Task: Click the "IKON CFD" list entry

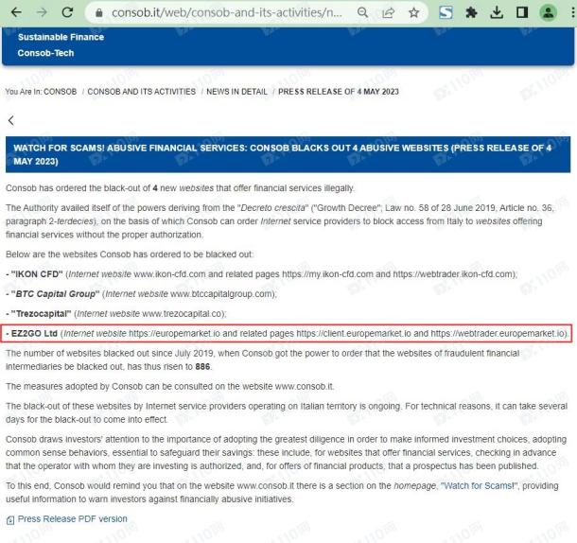Action: point(261,274)
